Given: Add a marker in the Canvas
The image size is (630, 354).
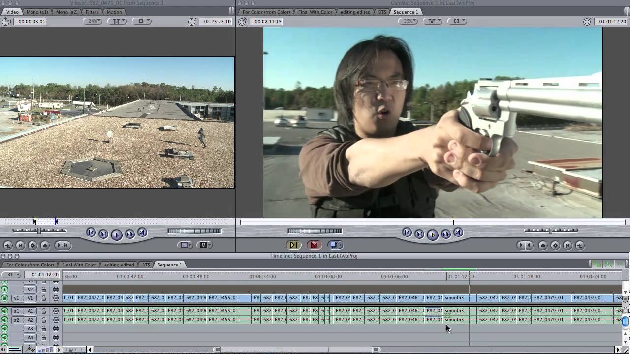Looking at the screenshot, I should click(543, 245).
